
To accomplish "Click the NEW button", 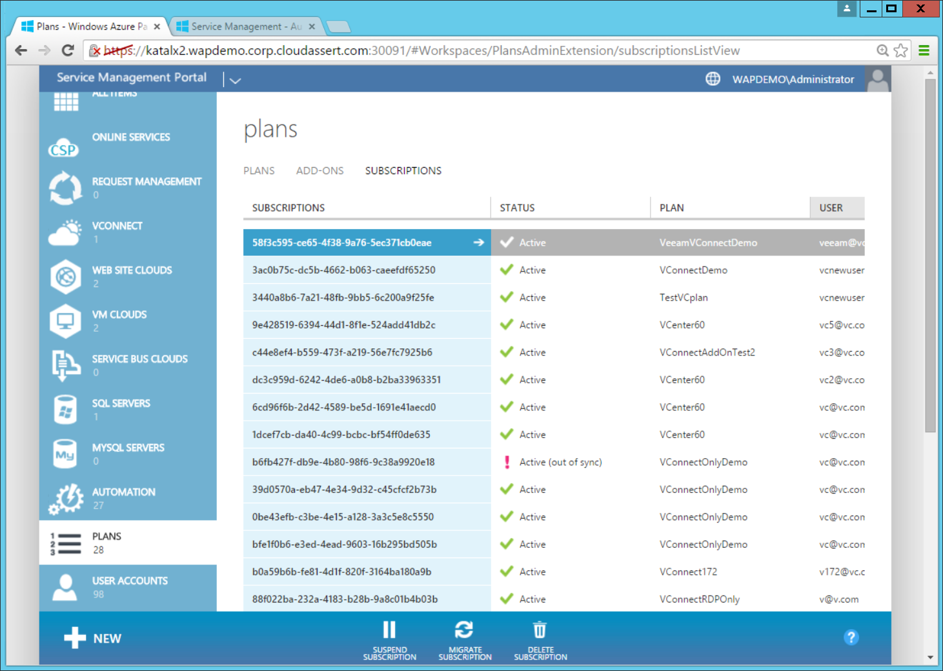I will [93, 638].
